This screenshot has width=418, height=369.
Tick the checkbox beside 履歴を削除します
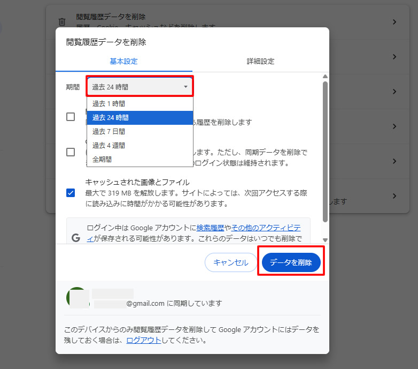(x=71, y=117)
